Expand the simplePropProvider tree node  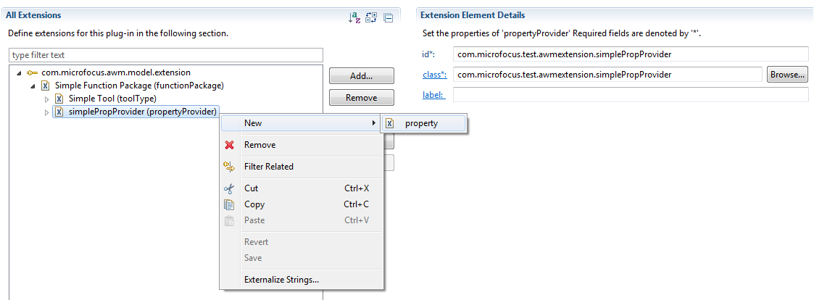click(47, 112)
